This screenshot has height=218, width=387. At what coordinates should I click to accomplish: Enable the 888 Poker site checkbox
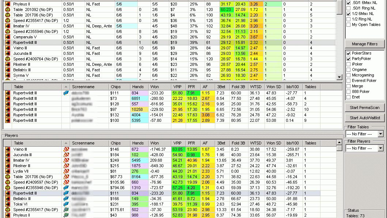pyautogui.click(x=349, y=92)
